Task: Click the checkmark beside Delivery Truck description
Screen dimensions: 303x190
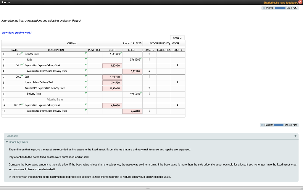Action: click(86, 53)
